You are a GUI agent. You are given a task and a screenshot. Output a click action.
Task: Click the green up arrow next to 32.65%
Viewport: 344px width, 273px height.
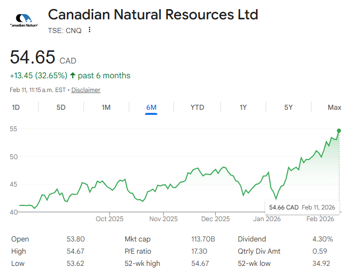coord(73,76)
